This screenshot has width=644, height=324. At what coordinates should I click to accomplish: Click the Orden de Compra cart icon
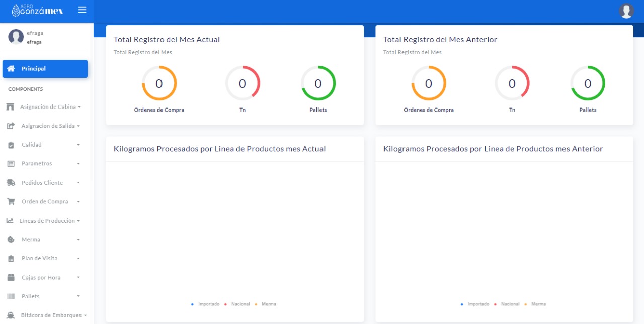(x=11, y=202)
